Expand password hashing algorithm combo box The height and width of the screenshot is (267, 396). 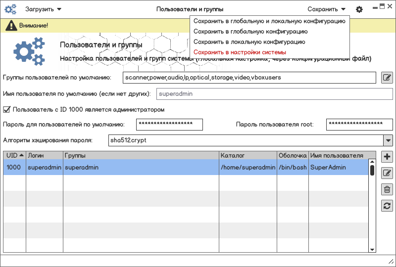388,140
